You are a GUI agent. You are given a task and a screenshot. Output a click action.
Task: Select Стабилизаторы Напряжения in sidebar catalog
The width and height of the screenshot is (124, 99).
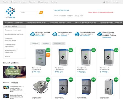click(x=10, y=45)
